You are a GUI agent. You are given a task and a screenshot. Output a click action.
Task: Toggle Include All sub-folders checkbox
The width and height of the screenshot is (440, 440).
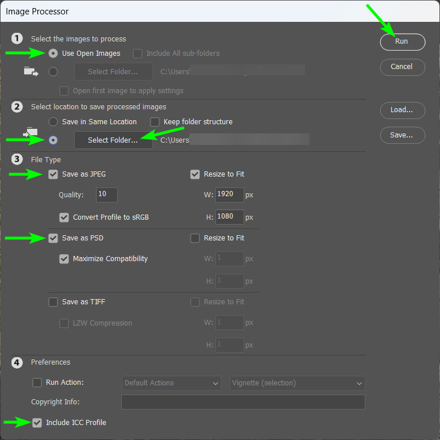pyautogui.click(x=137, y=53)
